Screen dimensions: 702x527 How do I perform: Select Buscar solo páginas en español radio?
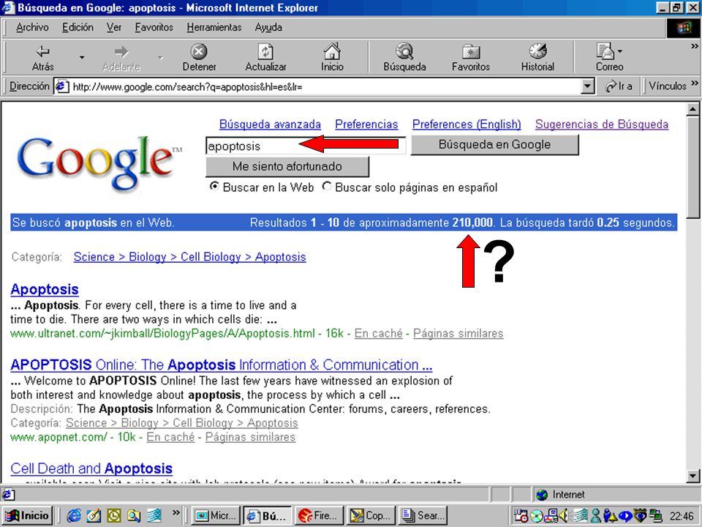click(x=327, y=186)
